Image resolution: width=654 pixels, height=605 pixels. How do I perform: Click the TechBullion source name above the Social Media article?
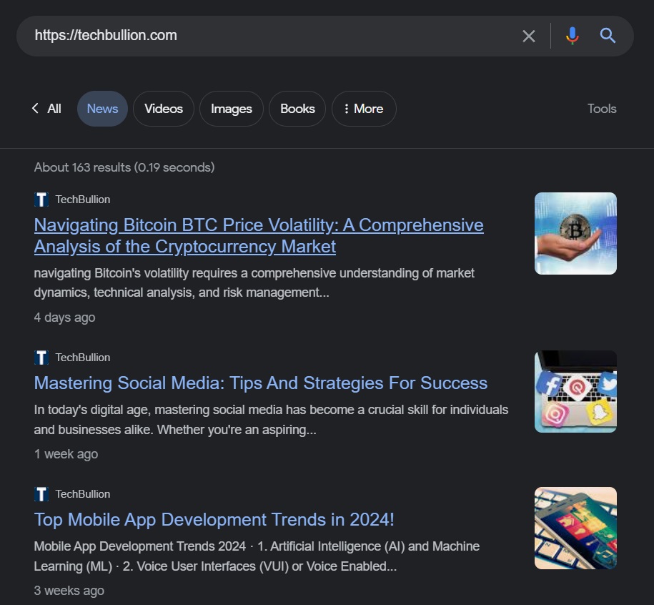click(x=83, y=358)
